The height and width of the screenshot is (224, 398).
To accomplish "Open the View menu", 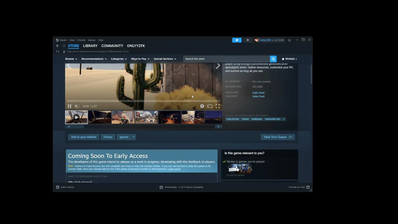I will (72, 40).
